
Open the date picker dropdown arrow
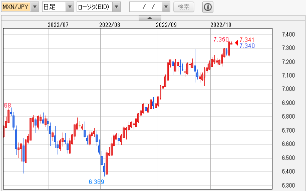[166, 7]
